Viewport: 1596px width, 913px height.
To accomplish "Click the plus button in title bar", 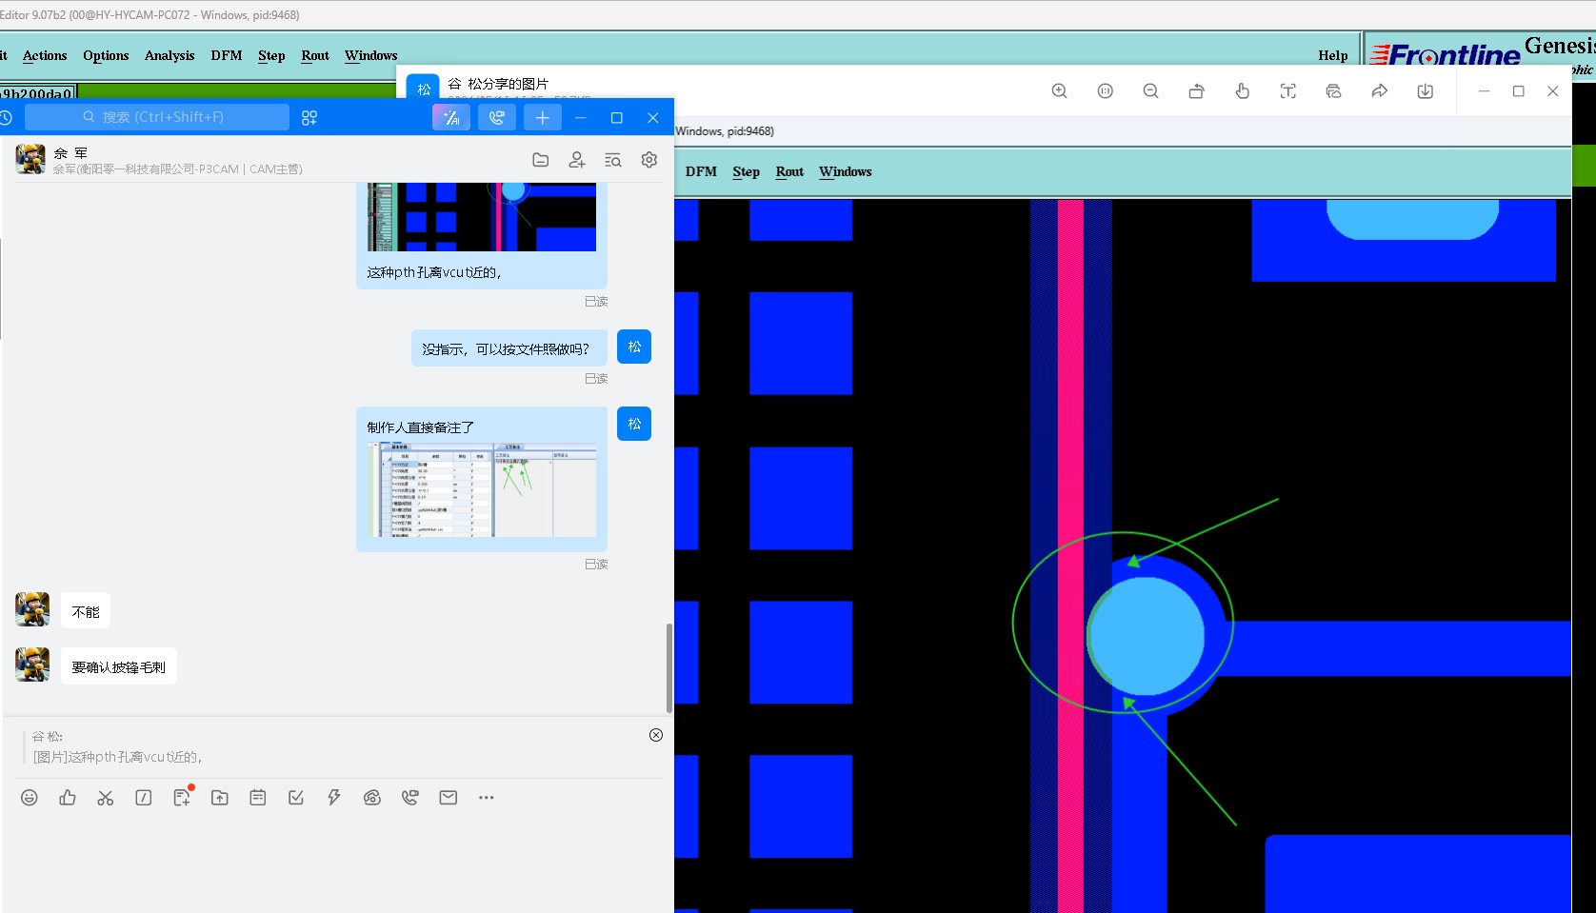I will [543, 117].
